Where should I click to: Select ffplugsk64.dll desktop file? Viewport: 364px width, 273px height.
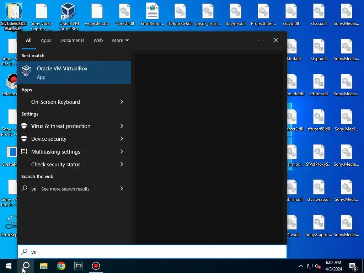[180, 14]
